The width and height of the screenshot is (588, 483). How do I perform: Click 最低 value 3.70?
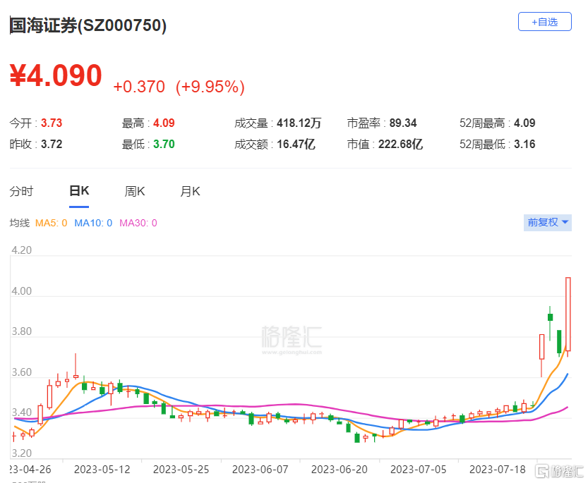[164, 144]
